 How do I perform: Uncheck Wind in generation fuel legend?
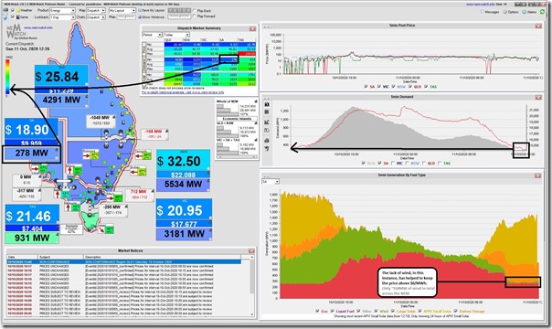[377, 311]
